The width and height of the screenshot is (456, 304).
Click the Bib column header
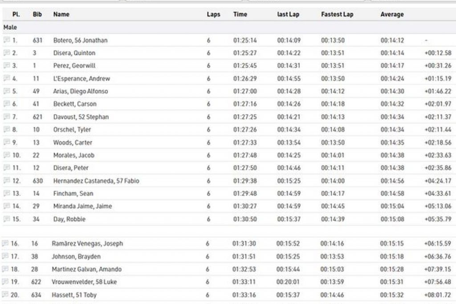(x=37, y=14)
